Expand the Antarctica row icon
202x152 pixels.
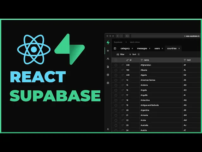122,100
